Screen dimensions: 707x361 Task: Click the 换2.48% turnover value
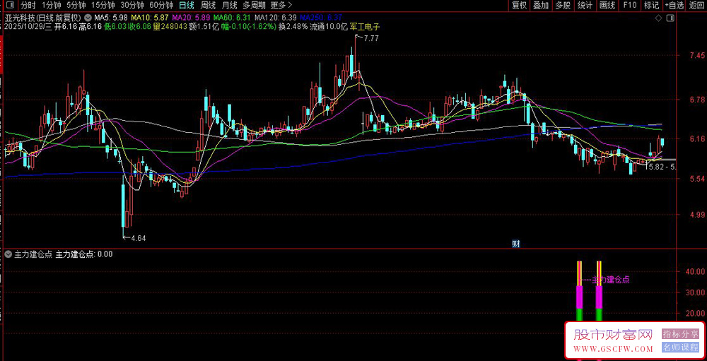click(293, 27)
